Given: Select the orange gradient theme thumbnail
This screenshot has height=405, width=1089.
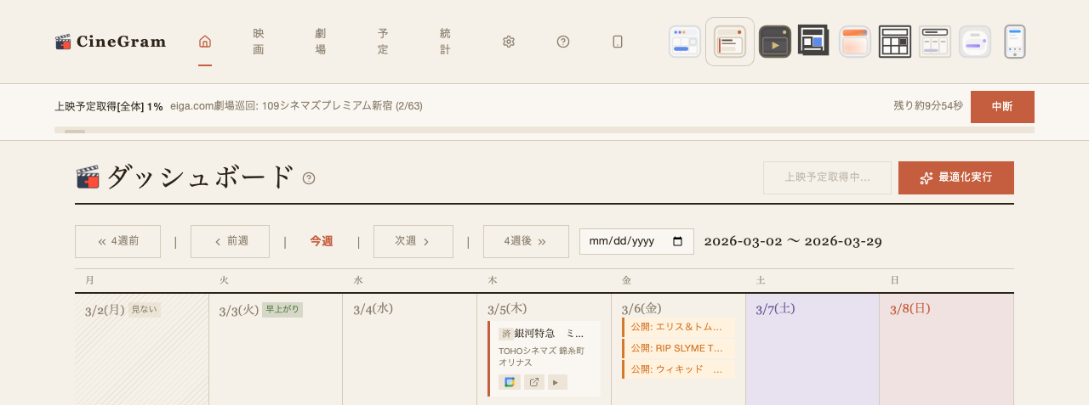Looking at the screenshot, I should [x=854, y=42].
